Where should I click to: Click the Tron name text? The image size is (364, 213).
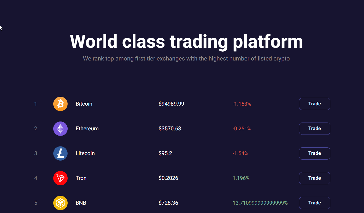tap(81, 178)
